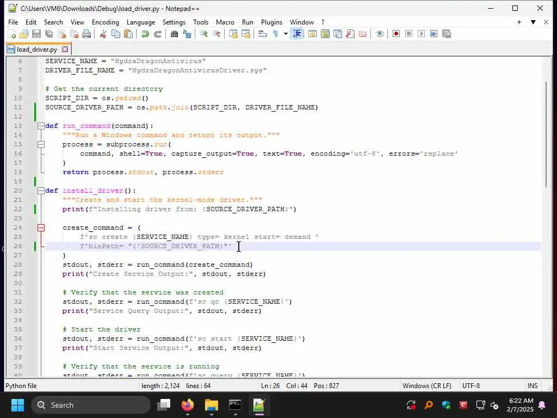
Task: Open the File menu
Action: 13,22
